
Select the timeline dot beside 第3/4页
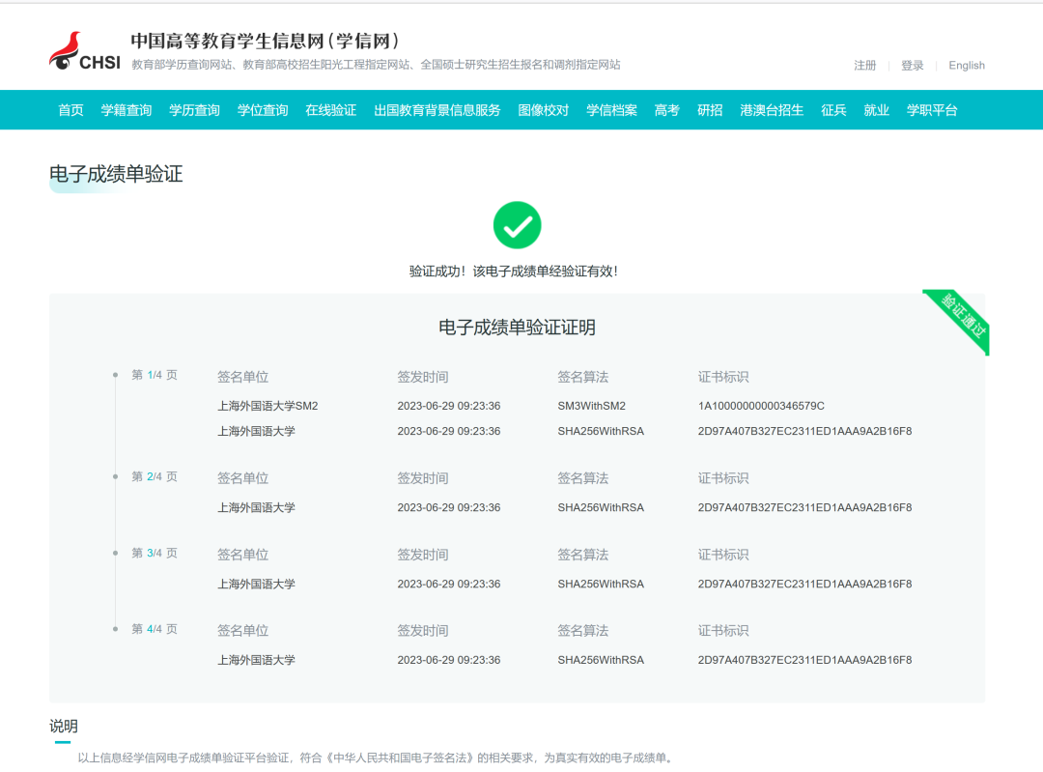[117, 554]
